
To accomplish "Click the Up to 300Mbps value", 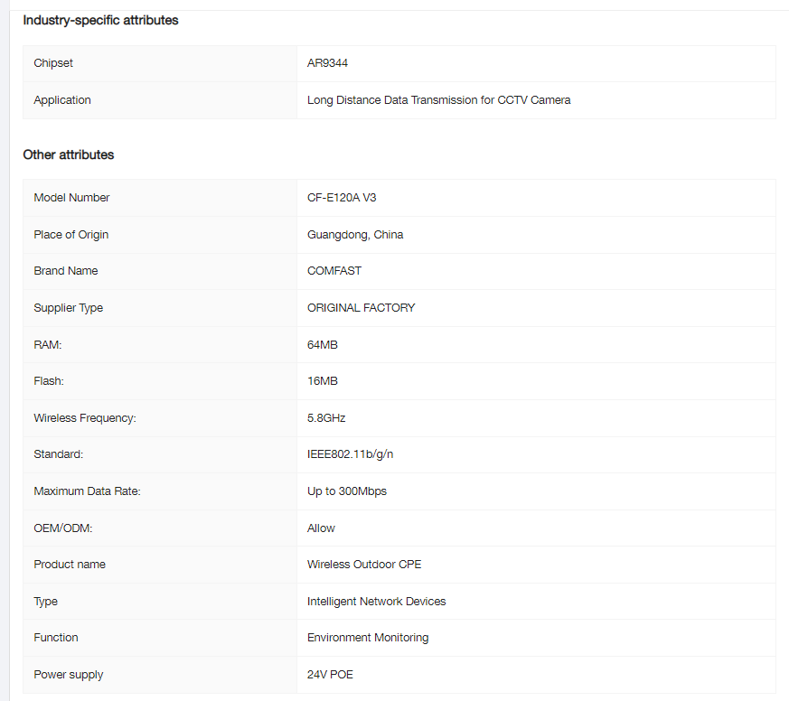I will [x=347, y=491].
